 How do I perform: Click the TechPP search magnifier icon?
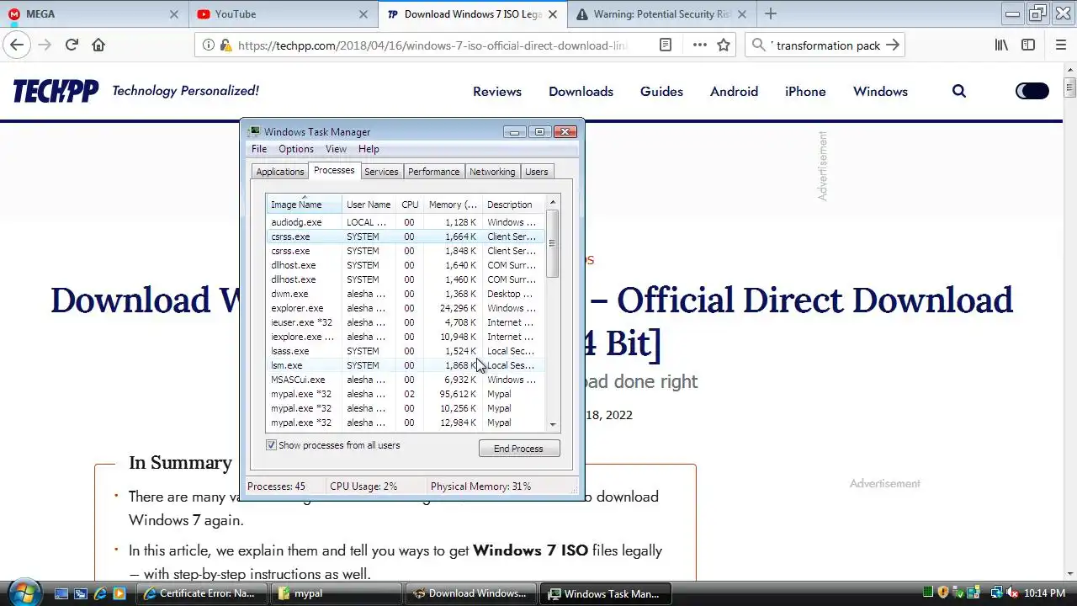(x=959, y=91)
